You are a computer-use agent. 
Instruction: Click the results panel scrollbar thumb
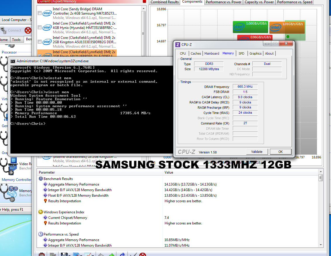coord(321,178)
